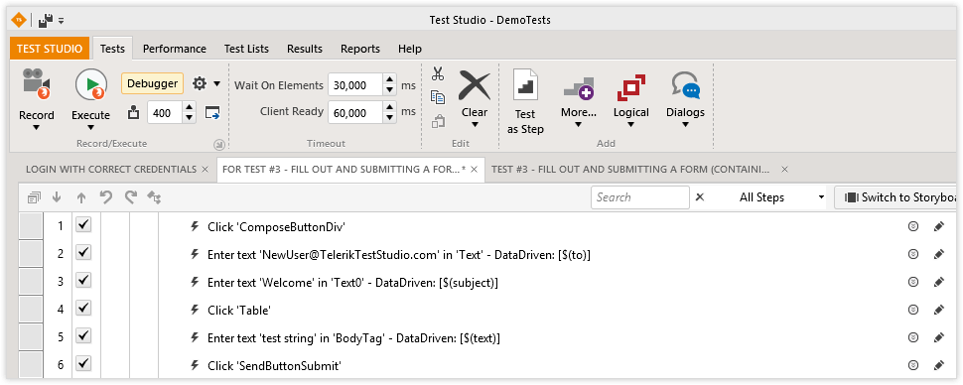Expand step 2 details chevron
Screen dimensions: 963x385
click(913, 254)
